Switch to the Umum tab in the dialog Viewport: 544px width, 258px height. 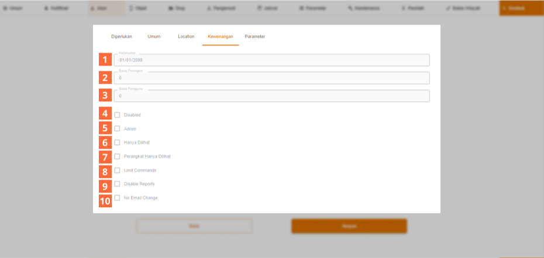click(x=154, y=36)
